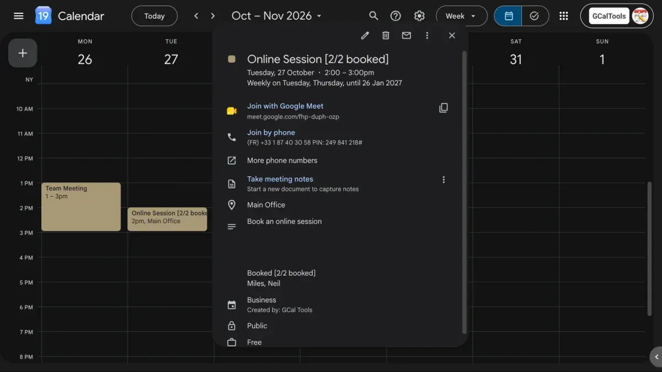This screenshot has height=372, width=662.
Task: Click the Online Session [2/2 booked] title
Action: click(x=318, y=59)
